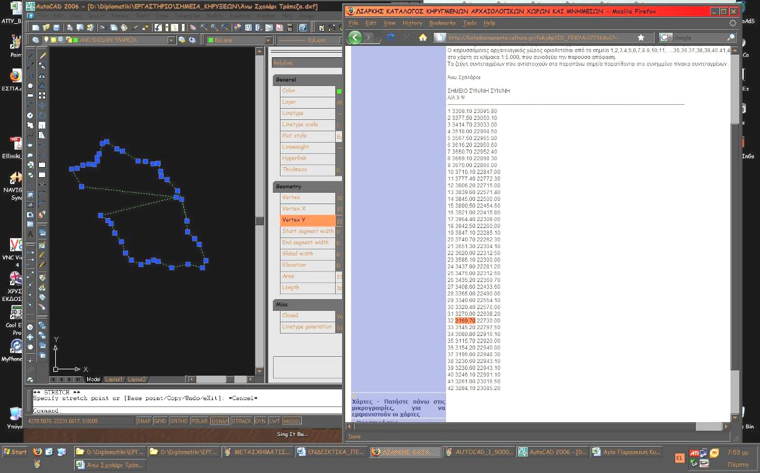The image size is (760, 473).
Task: Click the Firefox Home icon
Action: pos(423,38)
